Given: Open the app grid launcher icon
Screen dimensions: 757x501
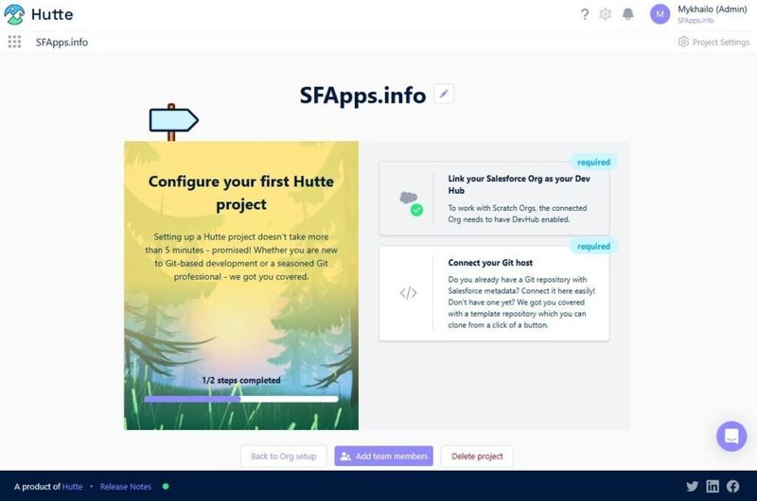Looking at the screenshot, I should tap(14, 42).
